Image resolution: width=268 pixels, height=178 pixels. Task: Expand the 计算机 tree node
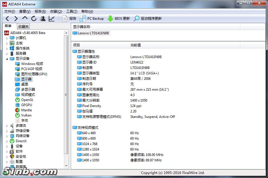coord(7,38)
